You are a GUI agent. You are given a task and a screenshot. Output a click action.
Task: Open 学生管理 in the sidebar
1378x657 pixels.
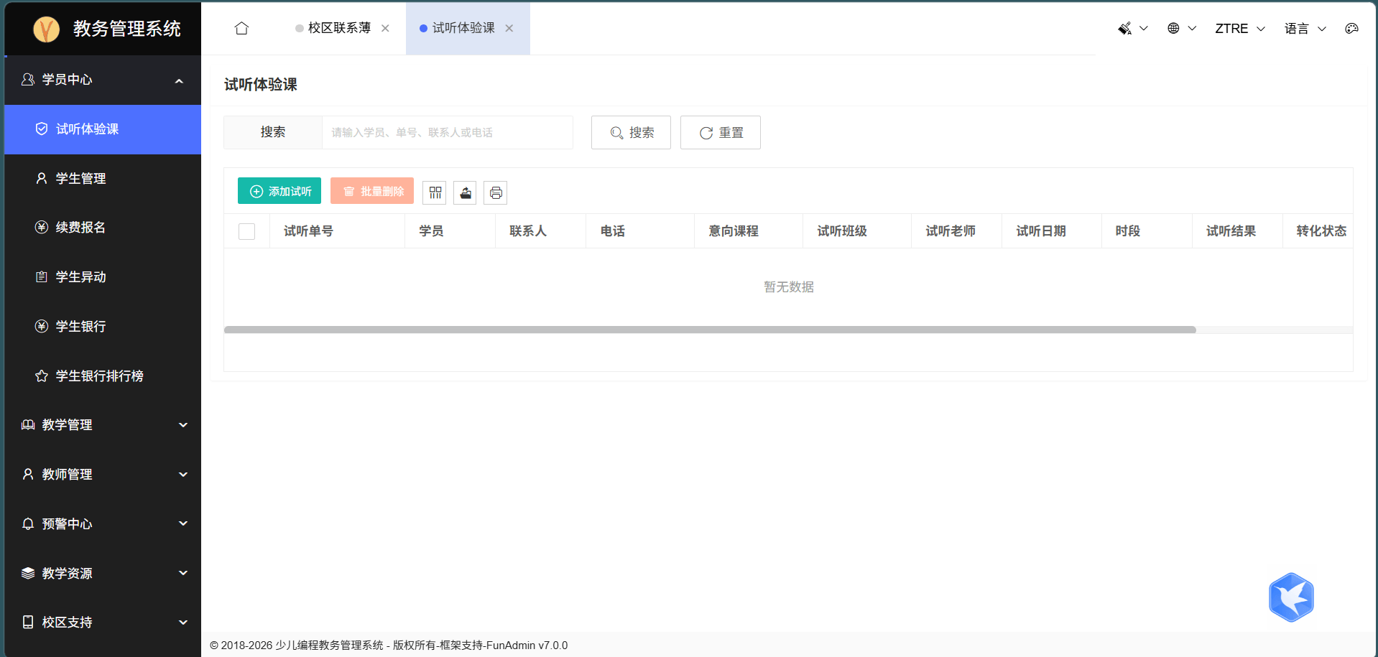tap(81, 179)
